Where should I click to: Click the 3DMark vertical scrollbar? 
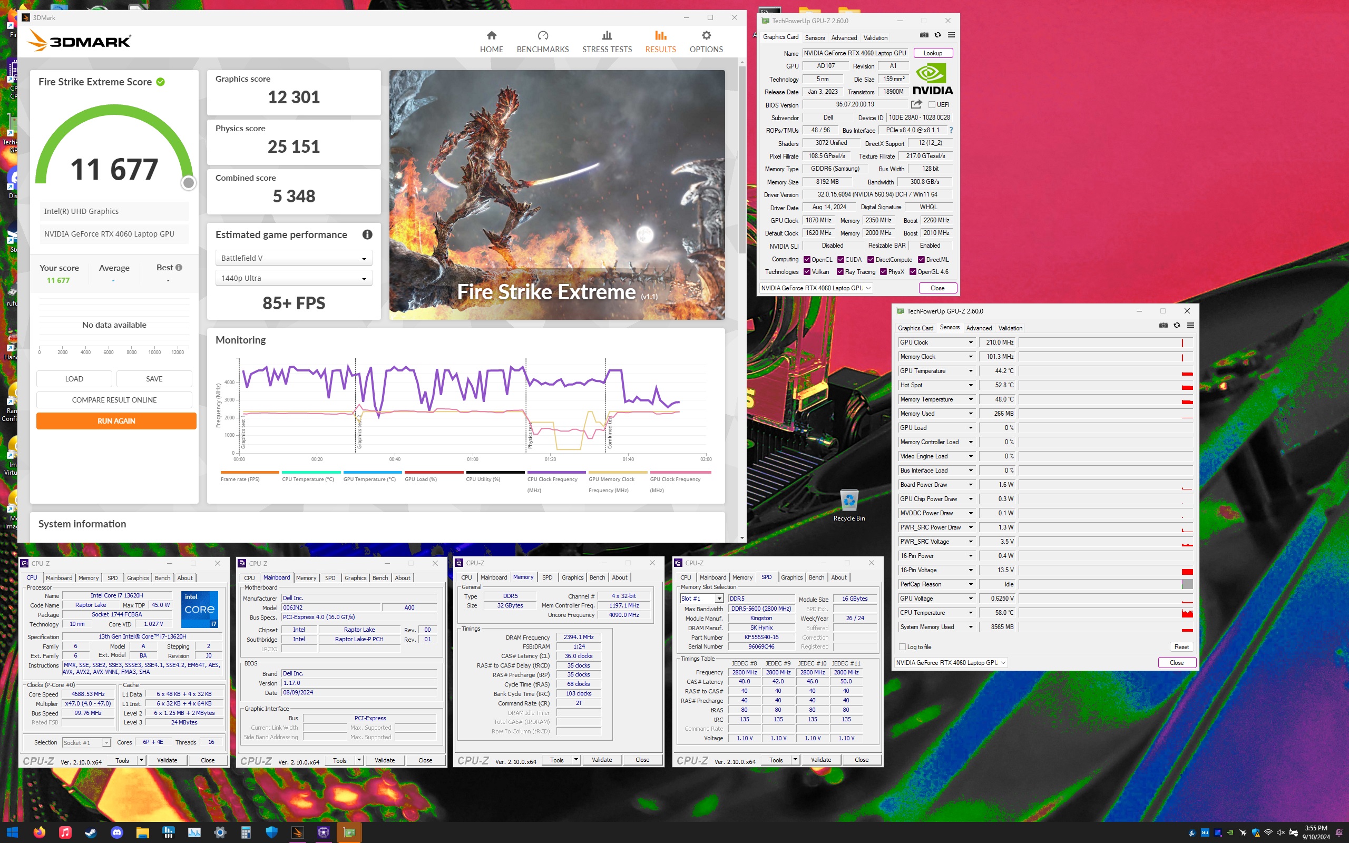(x=742, y=160)
